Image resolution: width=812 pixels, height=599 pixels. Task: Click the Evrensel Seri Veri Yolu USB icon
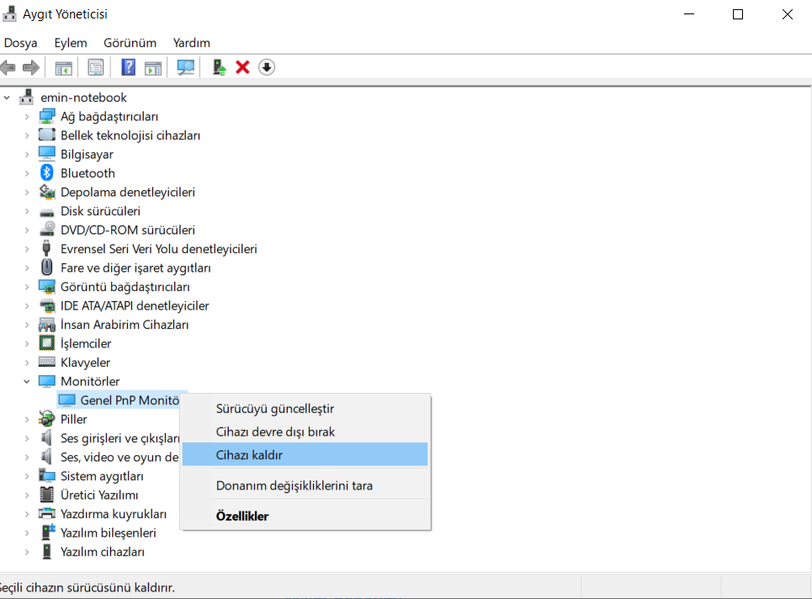pos(46,248)
